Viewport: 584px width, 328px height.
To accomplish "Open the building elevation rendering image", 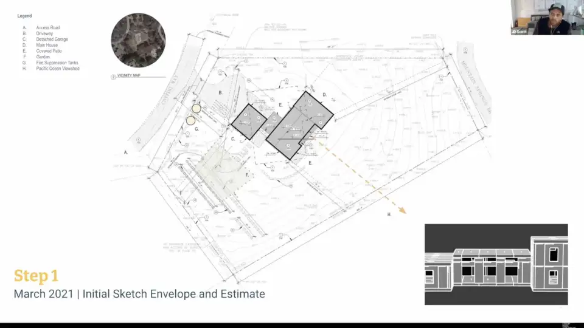I will [x=496, y=264].
